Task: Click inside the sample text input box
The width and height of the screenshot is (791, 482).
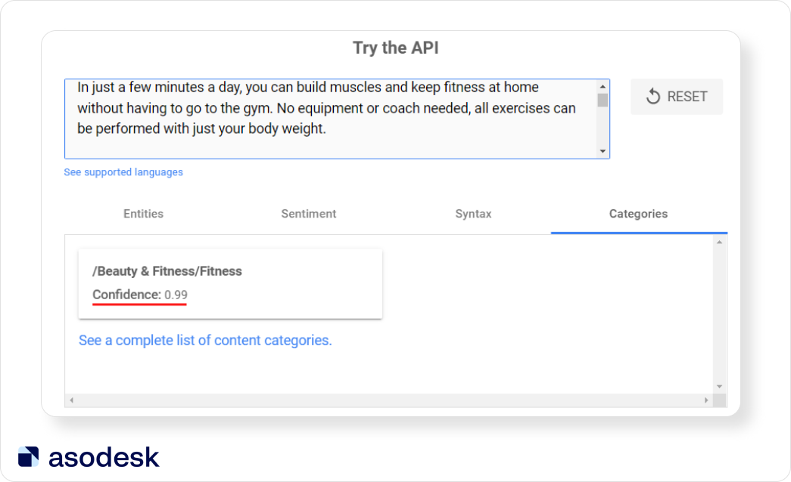Action: pos(331,119)
